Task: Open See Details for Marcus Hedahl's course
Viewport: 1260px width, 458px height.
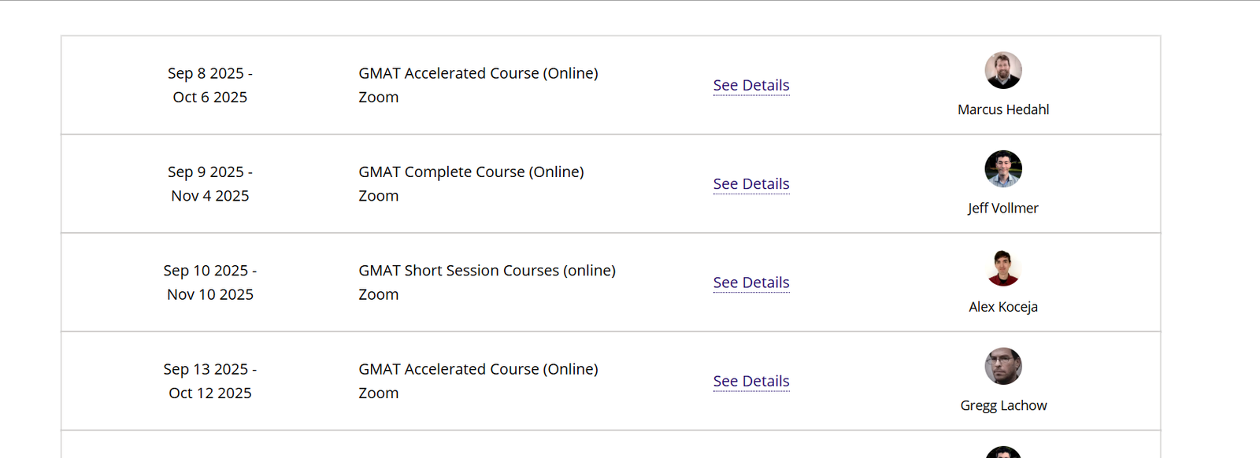Action: [x=750, y=85]
